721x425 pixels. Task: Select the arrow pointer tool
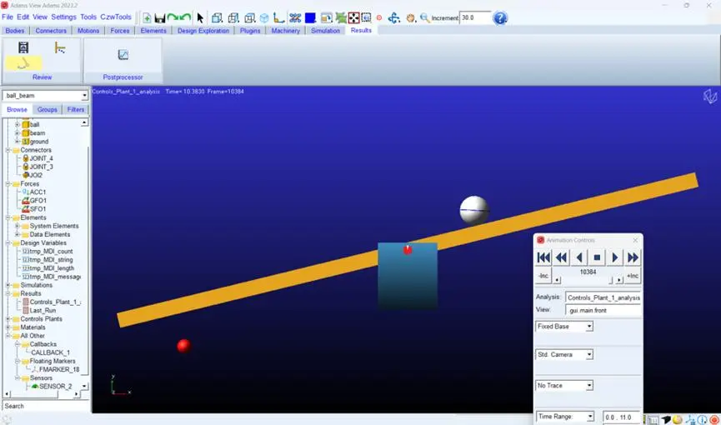click(200, 18)
